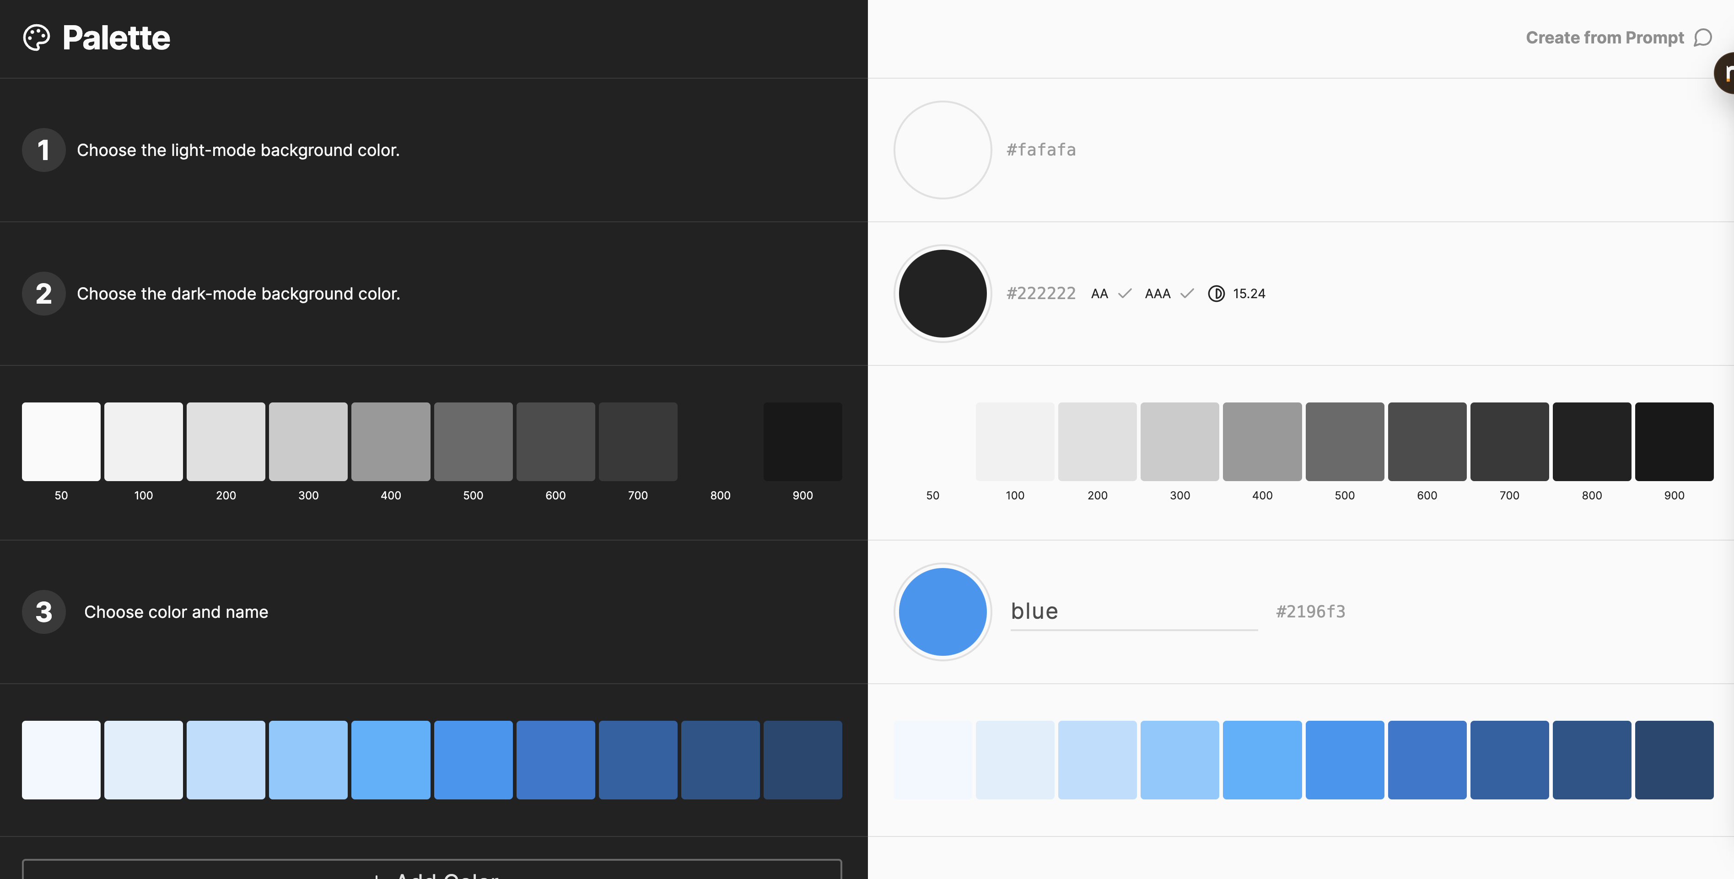Open the light-mode background color circle
1734x879 pixels.
pos(942,150)
